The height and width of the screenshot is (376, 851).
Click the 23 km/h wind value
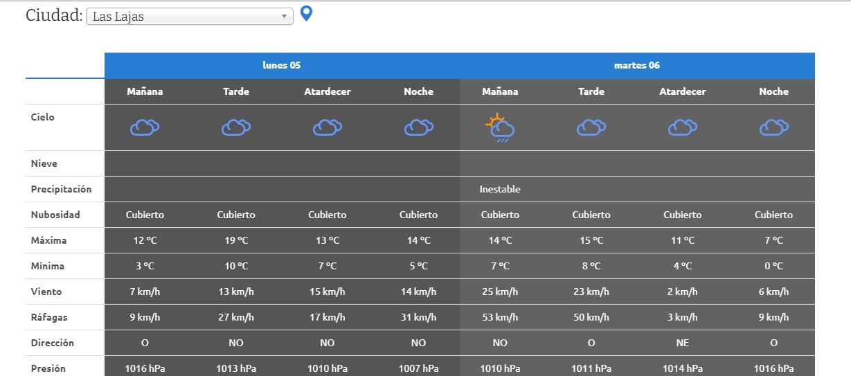click(x=591, y=292)
